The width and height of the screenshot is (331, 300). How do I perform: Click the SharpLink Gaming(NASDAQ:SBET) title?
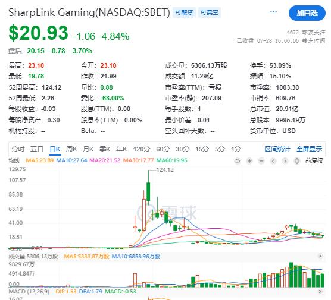[89, 12]
